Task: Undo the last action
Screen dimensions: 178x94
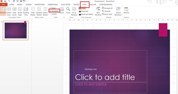Action: (9, 1)
